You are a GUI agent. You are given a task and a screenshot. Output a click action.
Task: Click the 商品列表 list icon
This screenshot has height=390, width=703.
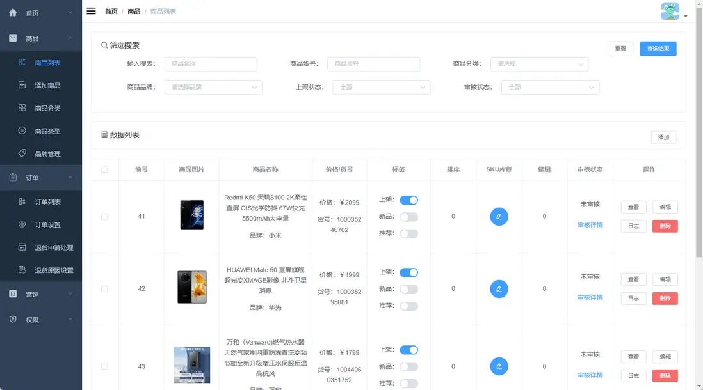tap(22, 62)
